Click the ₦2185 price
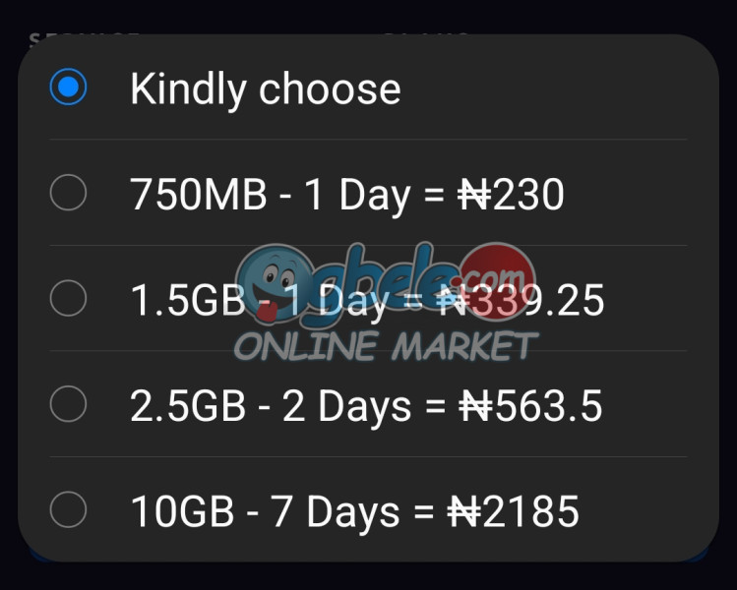 click(x=513, y=511)
